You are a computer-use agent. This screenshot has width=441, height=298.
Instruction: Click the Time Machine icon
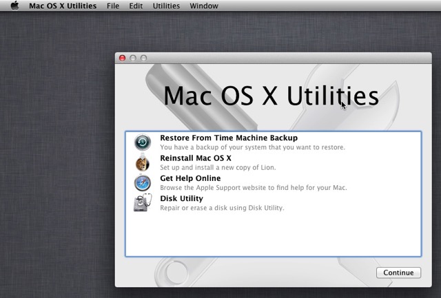143,142
